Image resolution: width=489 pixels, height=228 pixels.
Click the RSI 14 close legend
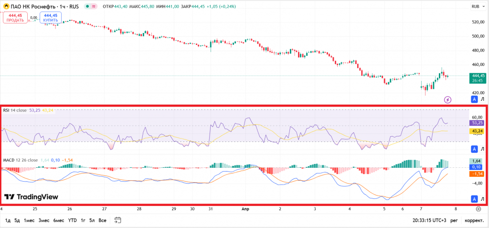click(16, 110)
